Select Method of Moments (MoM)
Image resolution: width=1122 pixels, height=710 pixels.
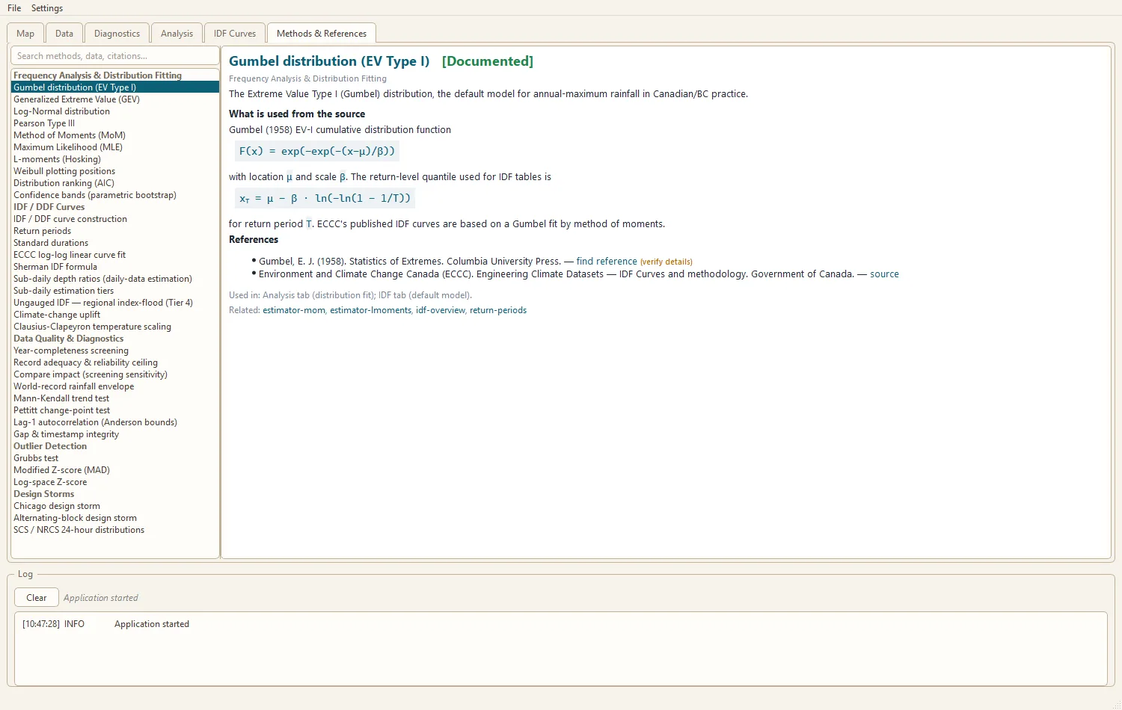pyautogui.click(x=115, y=135)
